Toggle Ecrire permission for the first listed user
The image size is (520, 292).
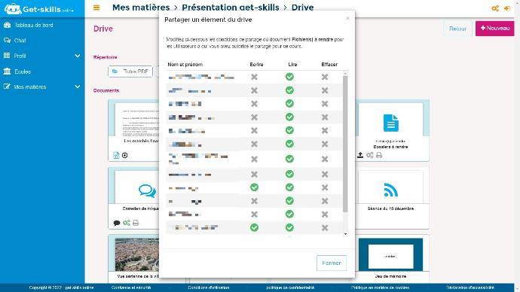coord(254,77)
